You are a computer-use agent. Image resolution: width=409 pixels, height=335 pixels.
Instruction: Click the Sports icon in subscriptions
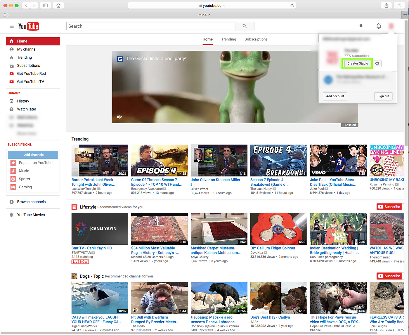[x=13, y=179]
